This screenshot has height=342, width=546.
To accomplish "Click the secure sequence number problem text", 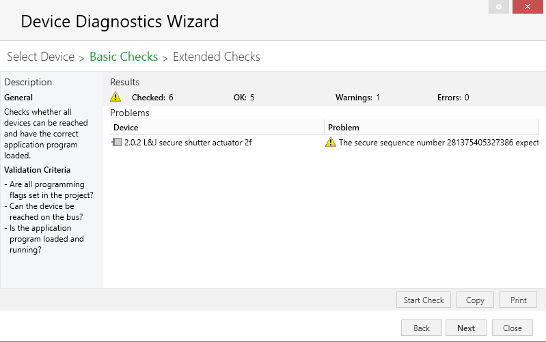I will tap(439, 143).
